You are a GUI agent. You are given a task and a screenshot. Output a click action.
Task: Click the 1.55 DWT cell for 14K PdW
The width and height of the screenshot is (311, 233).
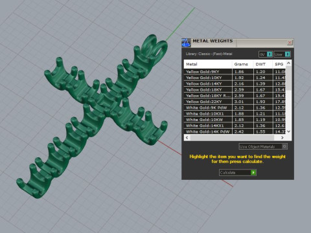(263, 131)
